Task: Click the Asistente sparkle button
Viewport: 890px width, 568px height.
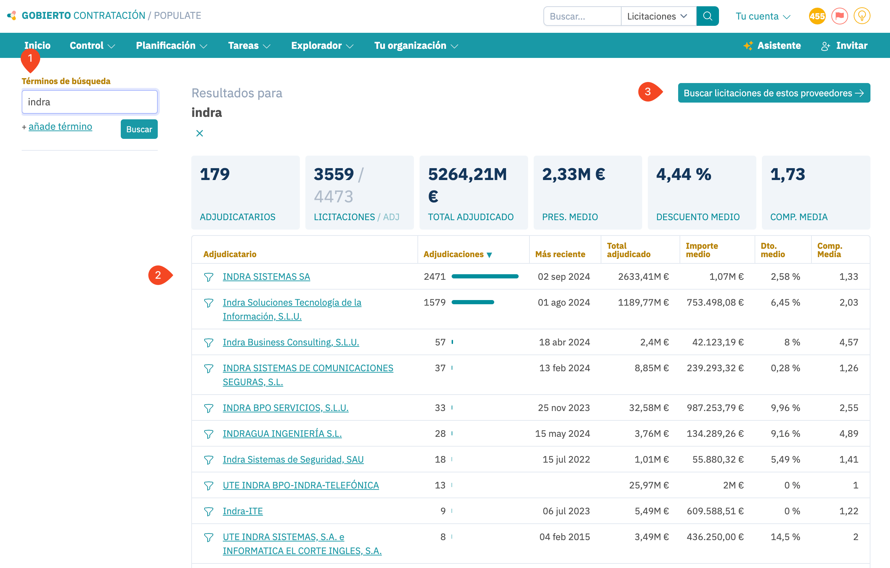Action: pyautogui.click(x=772, y=45)
